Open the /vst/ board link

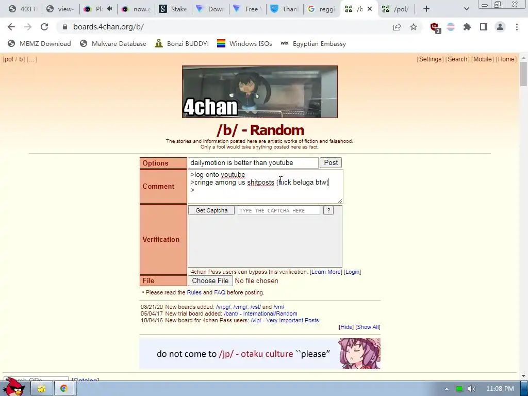[256, 307]
